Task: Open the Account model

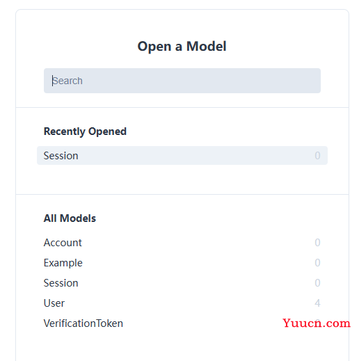Action: [x=182, y=243]
